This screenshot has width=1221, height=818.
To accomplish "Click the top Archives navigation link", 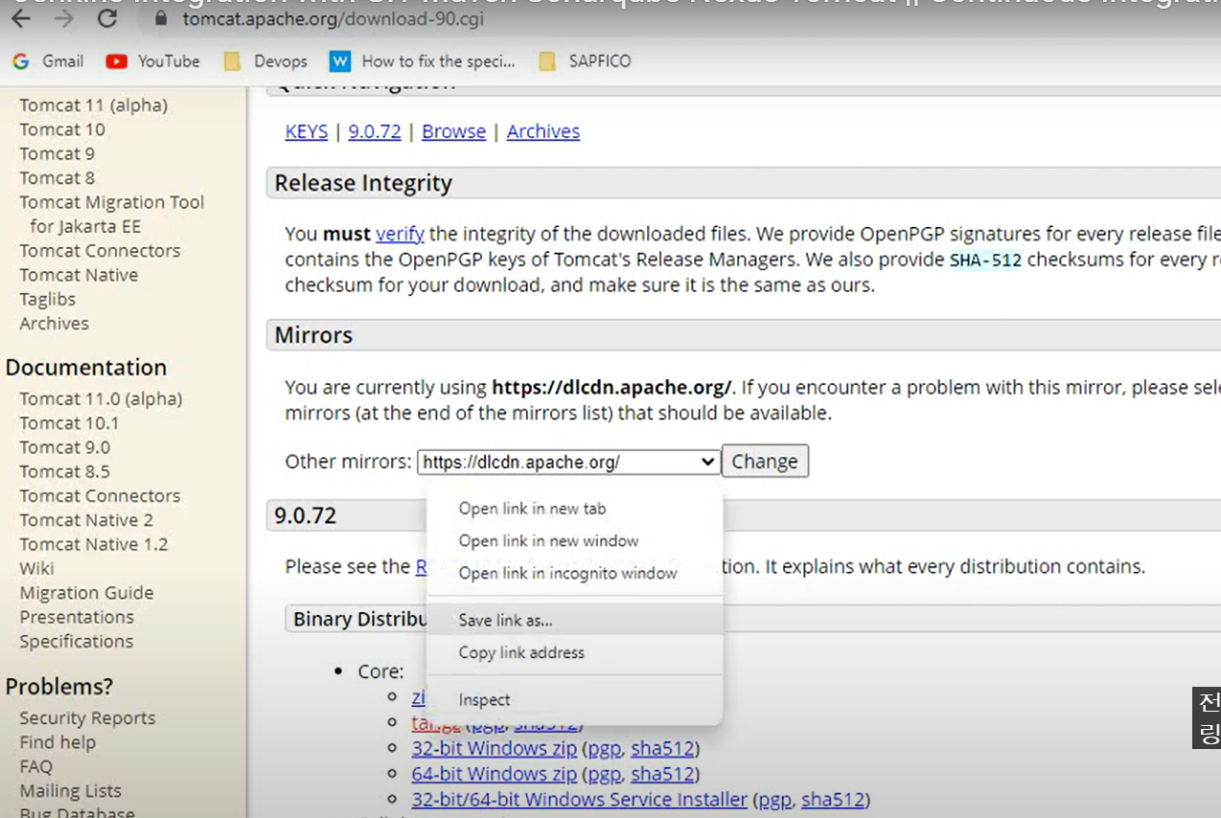I will point(543,131).
